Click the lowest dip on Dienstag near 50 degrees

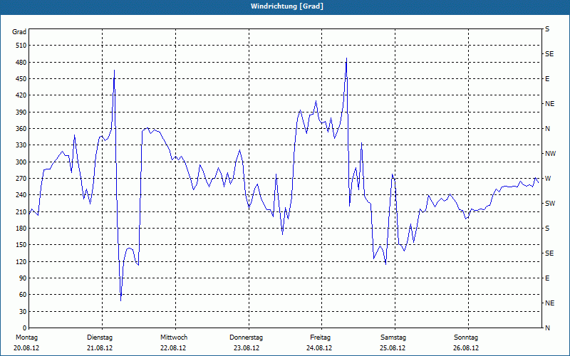120,300
